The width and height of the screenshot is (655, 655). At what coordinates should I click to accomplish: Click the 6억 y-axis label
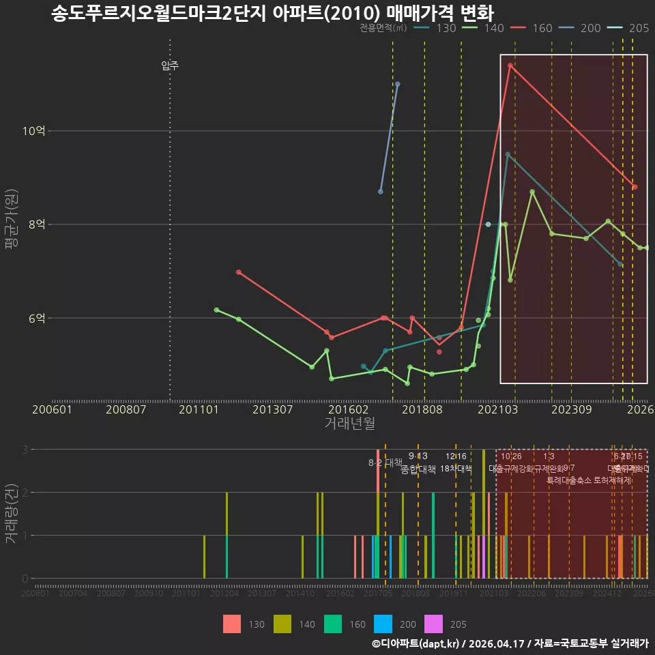(37, 319)
